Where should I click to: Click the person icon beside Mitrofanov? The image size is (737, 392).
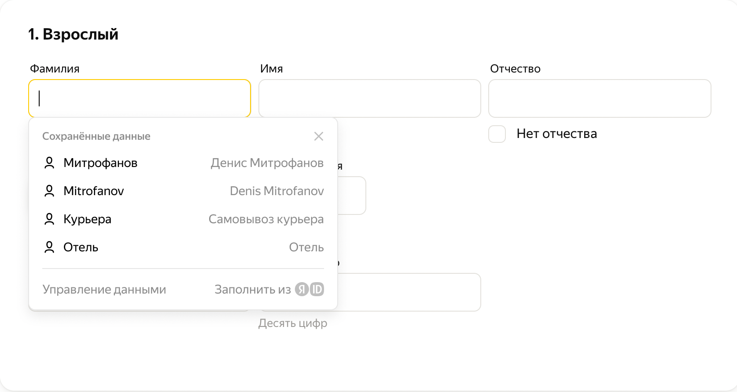(49, 191)
